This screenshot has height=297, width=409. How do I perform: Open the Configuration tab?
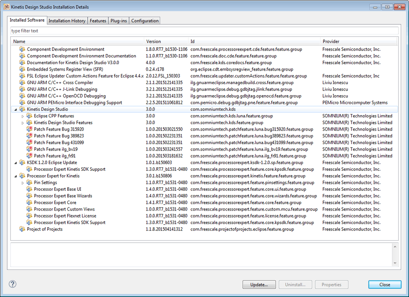145,21
